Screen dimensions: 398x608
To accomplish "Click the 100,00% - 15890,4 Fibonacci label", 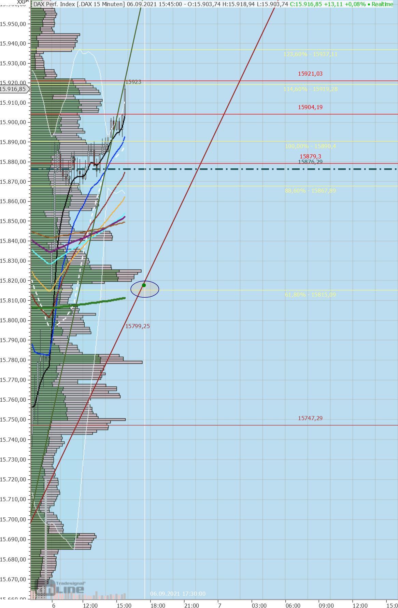I will [310, 146].
